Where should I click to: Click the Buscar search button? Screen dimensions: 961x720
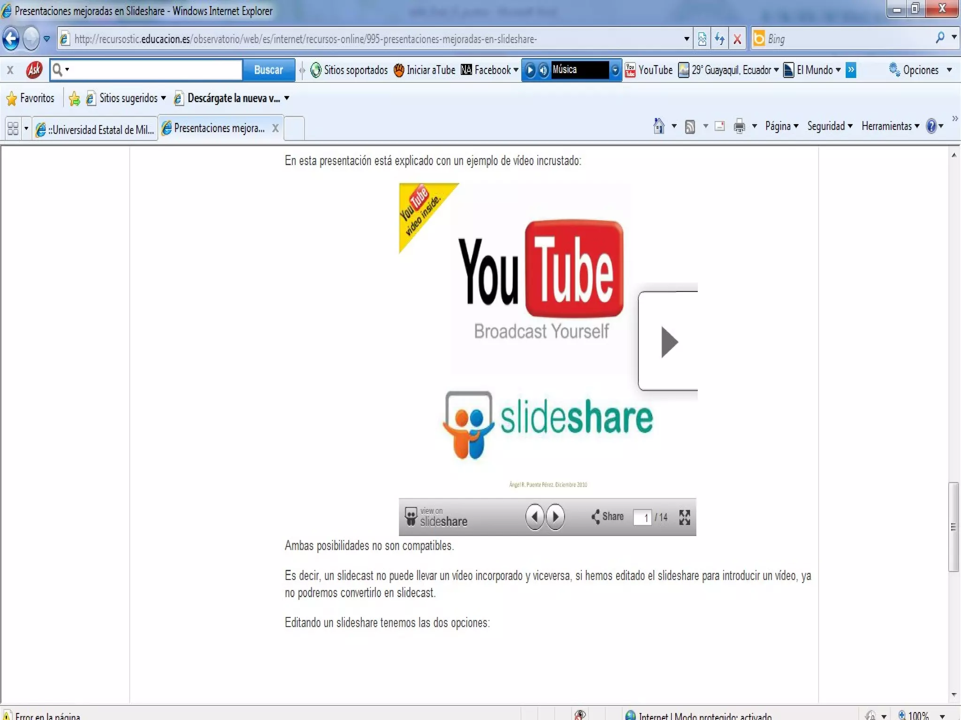pyautogui.click(x=268, y=70)
